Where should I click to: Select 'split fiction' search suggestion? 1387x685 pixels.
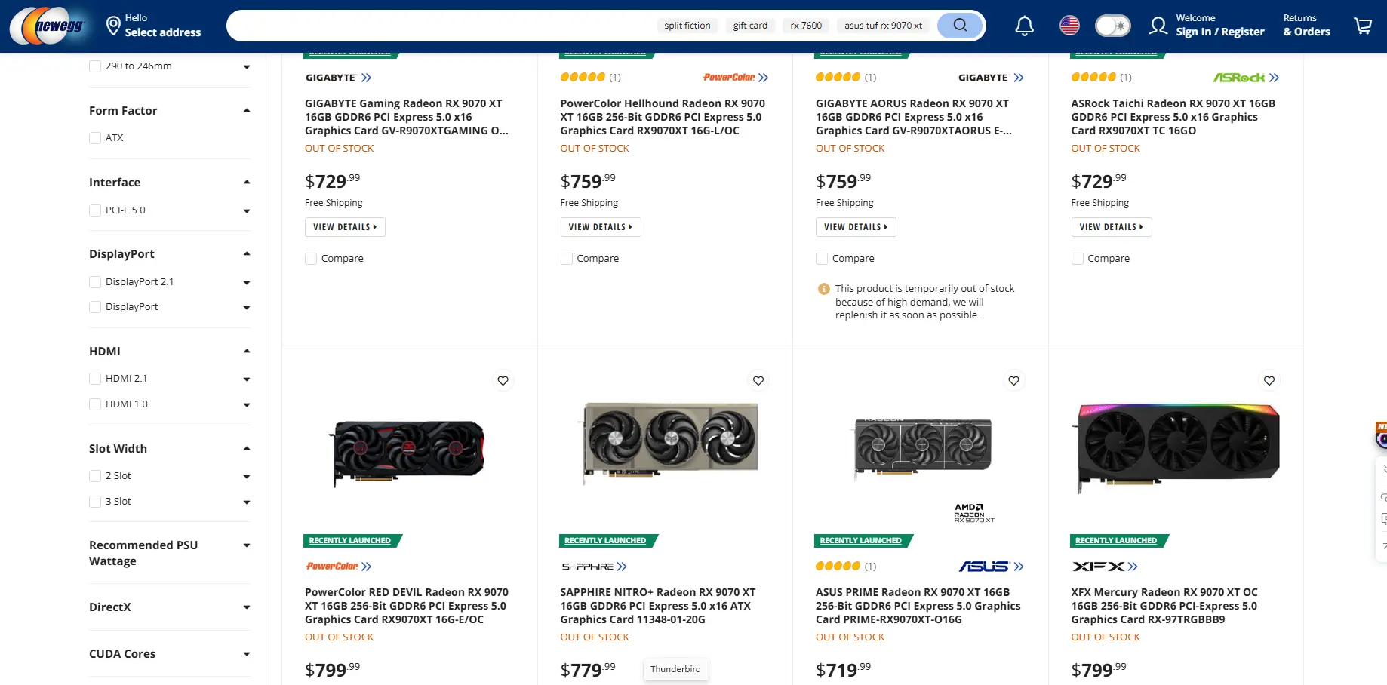(687, 26)
